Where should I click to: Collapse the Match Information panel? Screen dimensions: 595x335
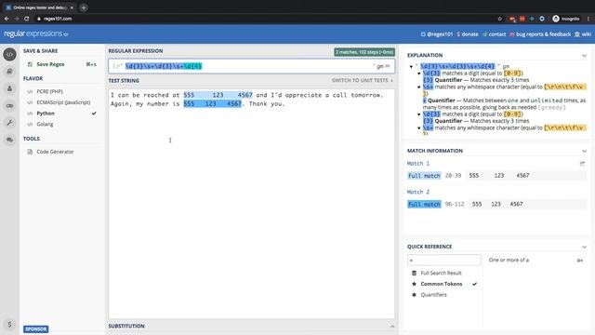click(x=584, y=151)
